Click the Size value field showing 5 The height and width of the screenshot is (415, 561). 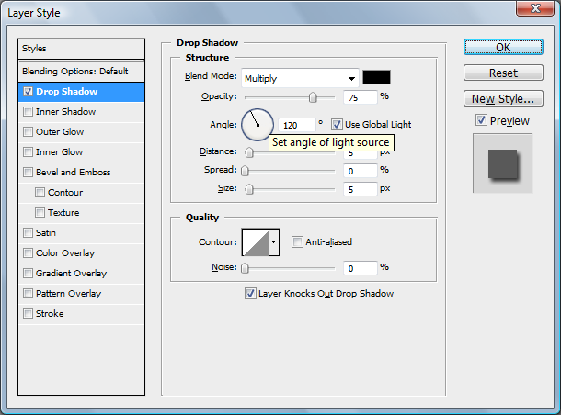(361, 189)
